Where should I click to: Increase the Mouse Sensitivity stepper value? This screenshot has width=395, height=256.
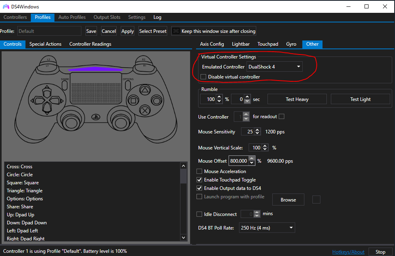click(257, 129)
